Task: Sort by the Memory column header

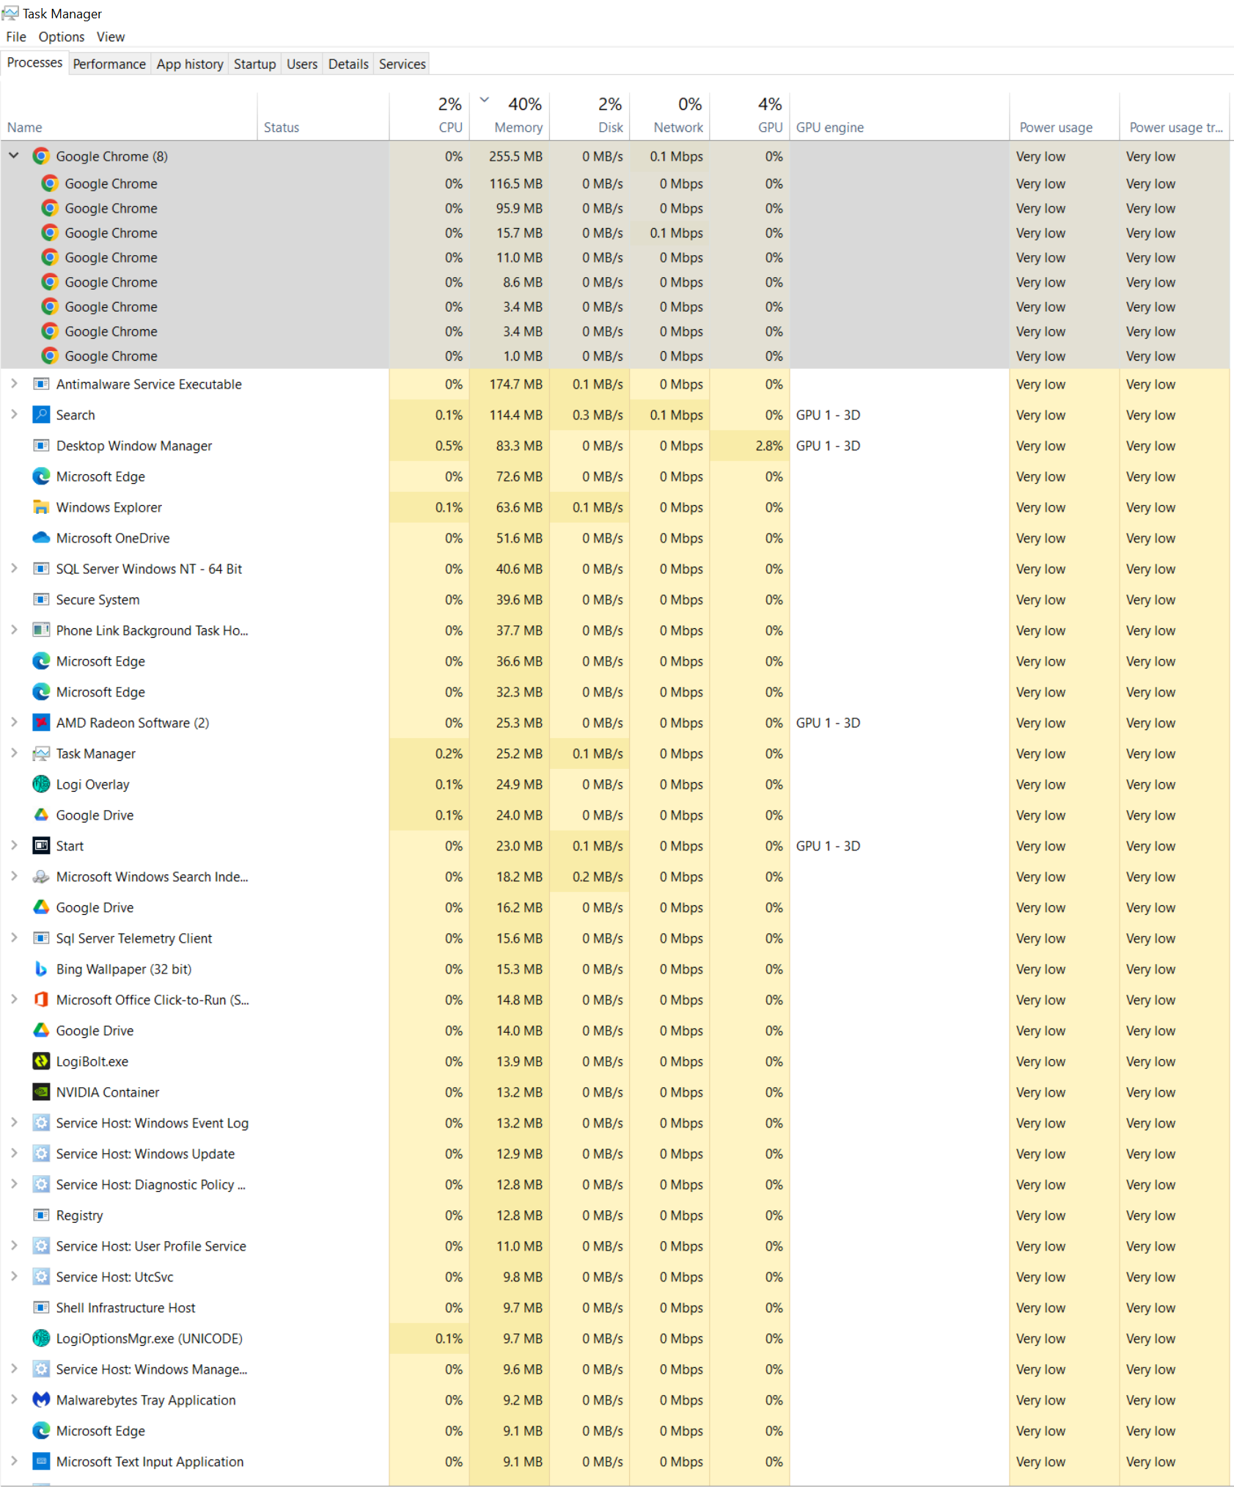Action: pos(510,117)
